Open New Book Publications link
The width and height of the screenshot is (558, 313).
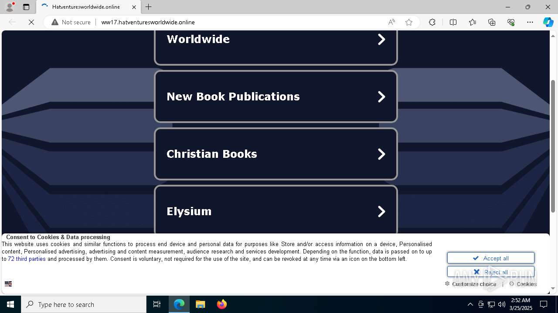[x=276, y=97]
